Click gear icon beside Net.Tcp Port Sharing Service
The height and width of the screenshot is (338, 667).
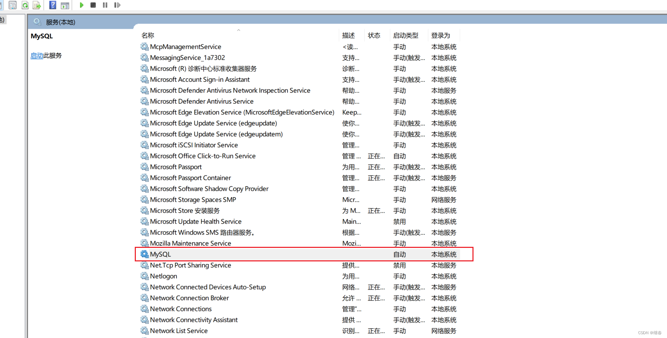tap(145, 265)
